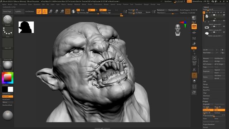Viewport: 229px width, 129px height.
Task: Open the Zplugin menu
Action: point(146,4)
